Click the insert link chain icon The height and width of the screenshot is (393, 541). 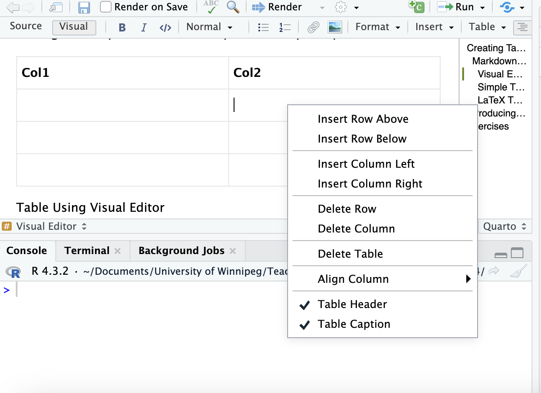pyautogui.click(x=313, y=27)
